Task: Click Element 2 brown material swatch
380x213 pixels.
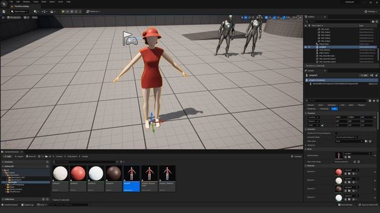Action: tap(338, 189)
